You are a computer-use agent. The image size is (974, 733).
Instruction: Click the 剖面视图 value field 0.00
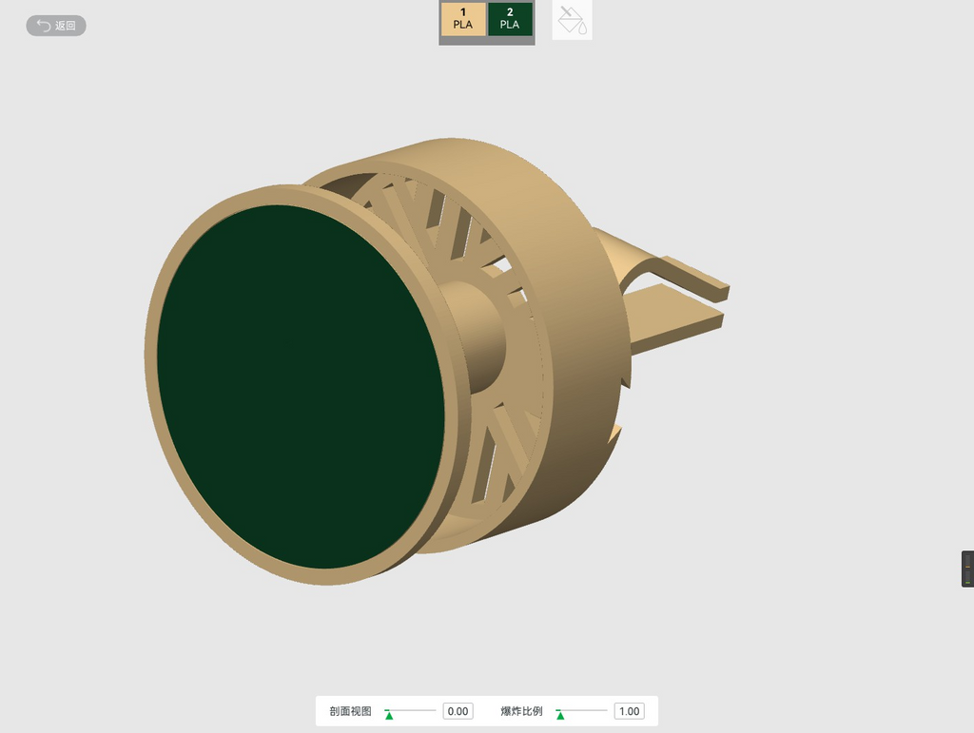[x=458, y=711]
